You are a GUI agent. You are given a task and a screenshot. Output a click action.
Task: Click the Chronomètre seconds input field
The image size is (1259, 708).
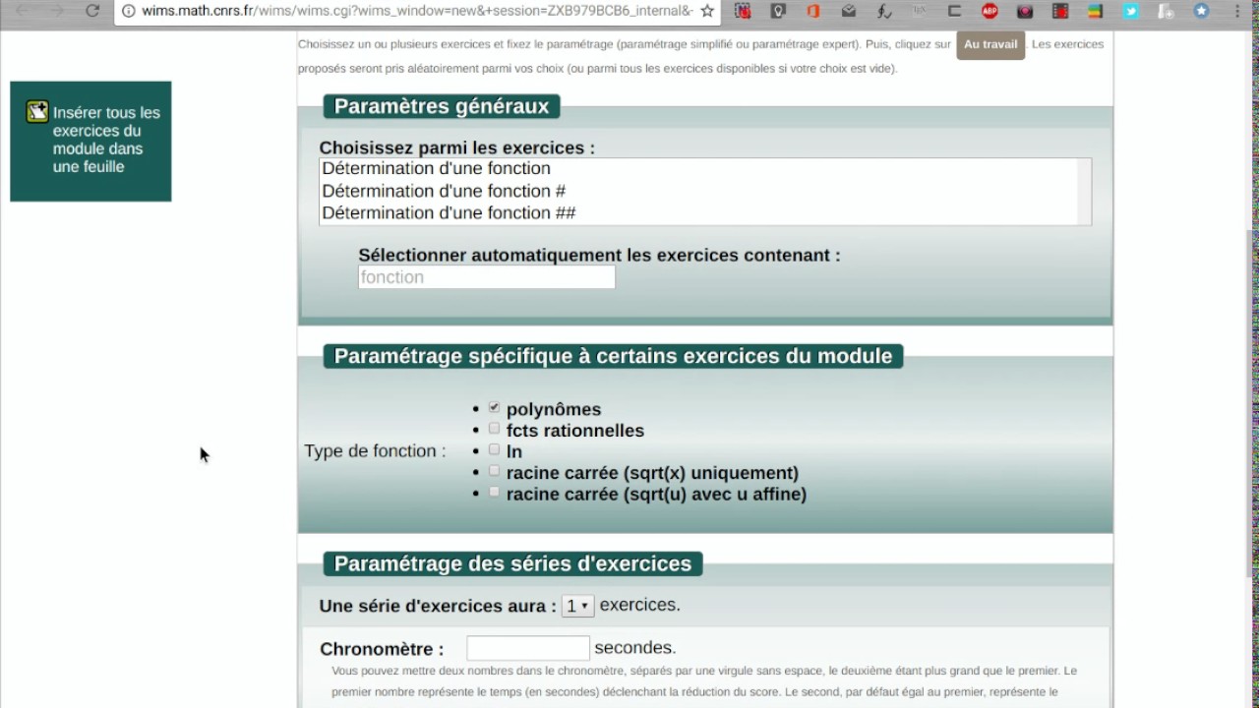click(528, 648)
